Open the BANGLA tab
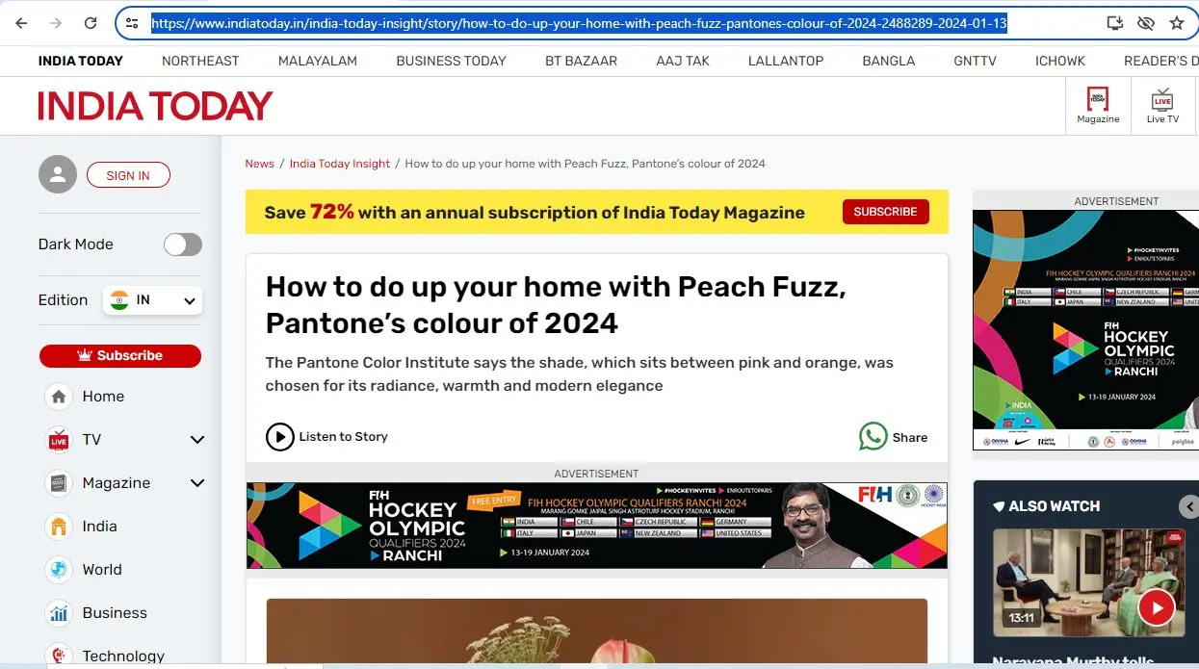Image resolution: width=1199 pixels, height=669 pixels. (889, 61)
